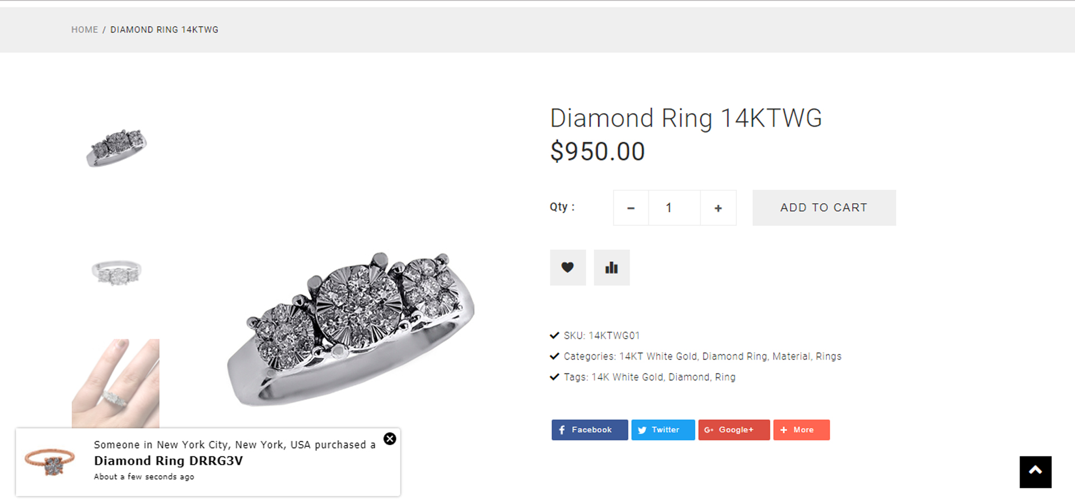Open Diamond Ring DRRG3V from notification
Image resolution: width=1075 pixels, height=504 pixels.
tap(169, 461)
